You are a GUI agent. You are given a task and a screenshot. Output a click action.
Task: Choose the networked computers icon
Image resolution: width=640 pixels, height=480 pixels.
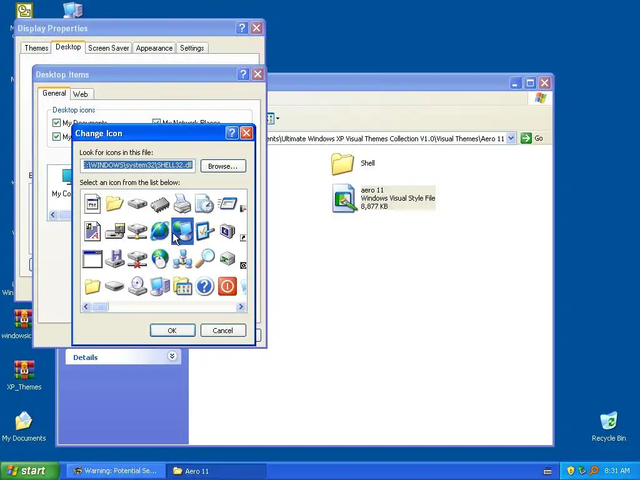tap(182, 259)
